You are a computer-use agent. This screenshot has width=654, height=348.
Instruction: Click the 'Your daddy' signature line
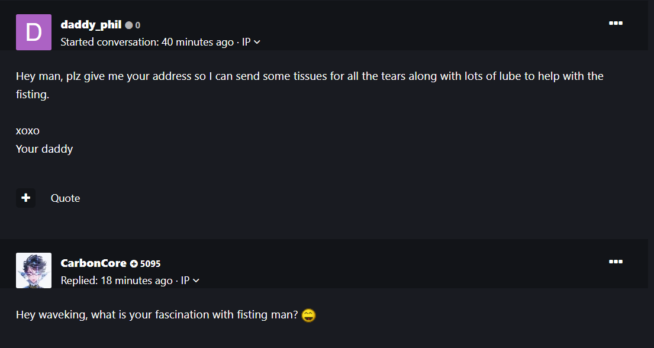tap(44, 149)
